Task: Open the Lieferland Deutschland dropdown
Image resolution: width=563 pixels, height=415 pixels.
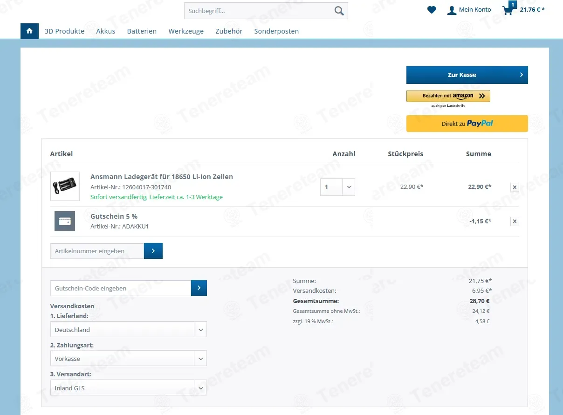Action: [128, 329]
